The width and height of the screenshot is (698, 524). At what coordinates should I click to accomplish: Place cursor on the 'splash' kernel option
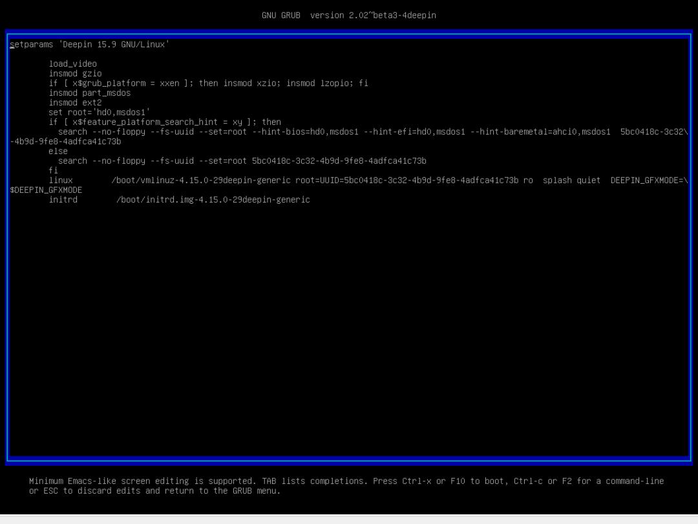click(557, 180)
